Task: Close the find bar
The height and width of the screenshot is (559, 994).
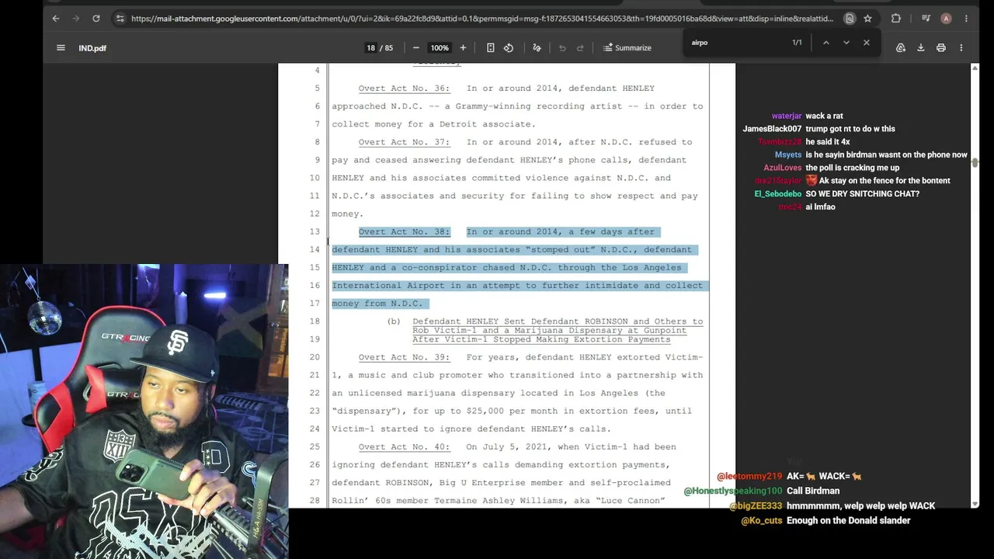Action: coord(867,43)
